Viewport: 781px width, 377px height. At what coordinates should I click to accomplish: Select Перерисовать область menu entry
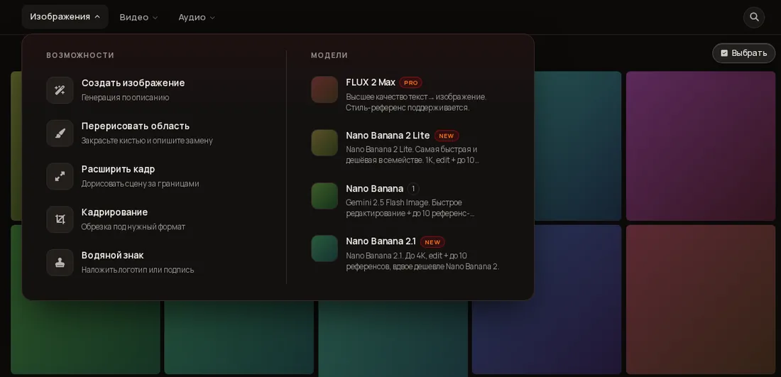point(154,133)
